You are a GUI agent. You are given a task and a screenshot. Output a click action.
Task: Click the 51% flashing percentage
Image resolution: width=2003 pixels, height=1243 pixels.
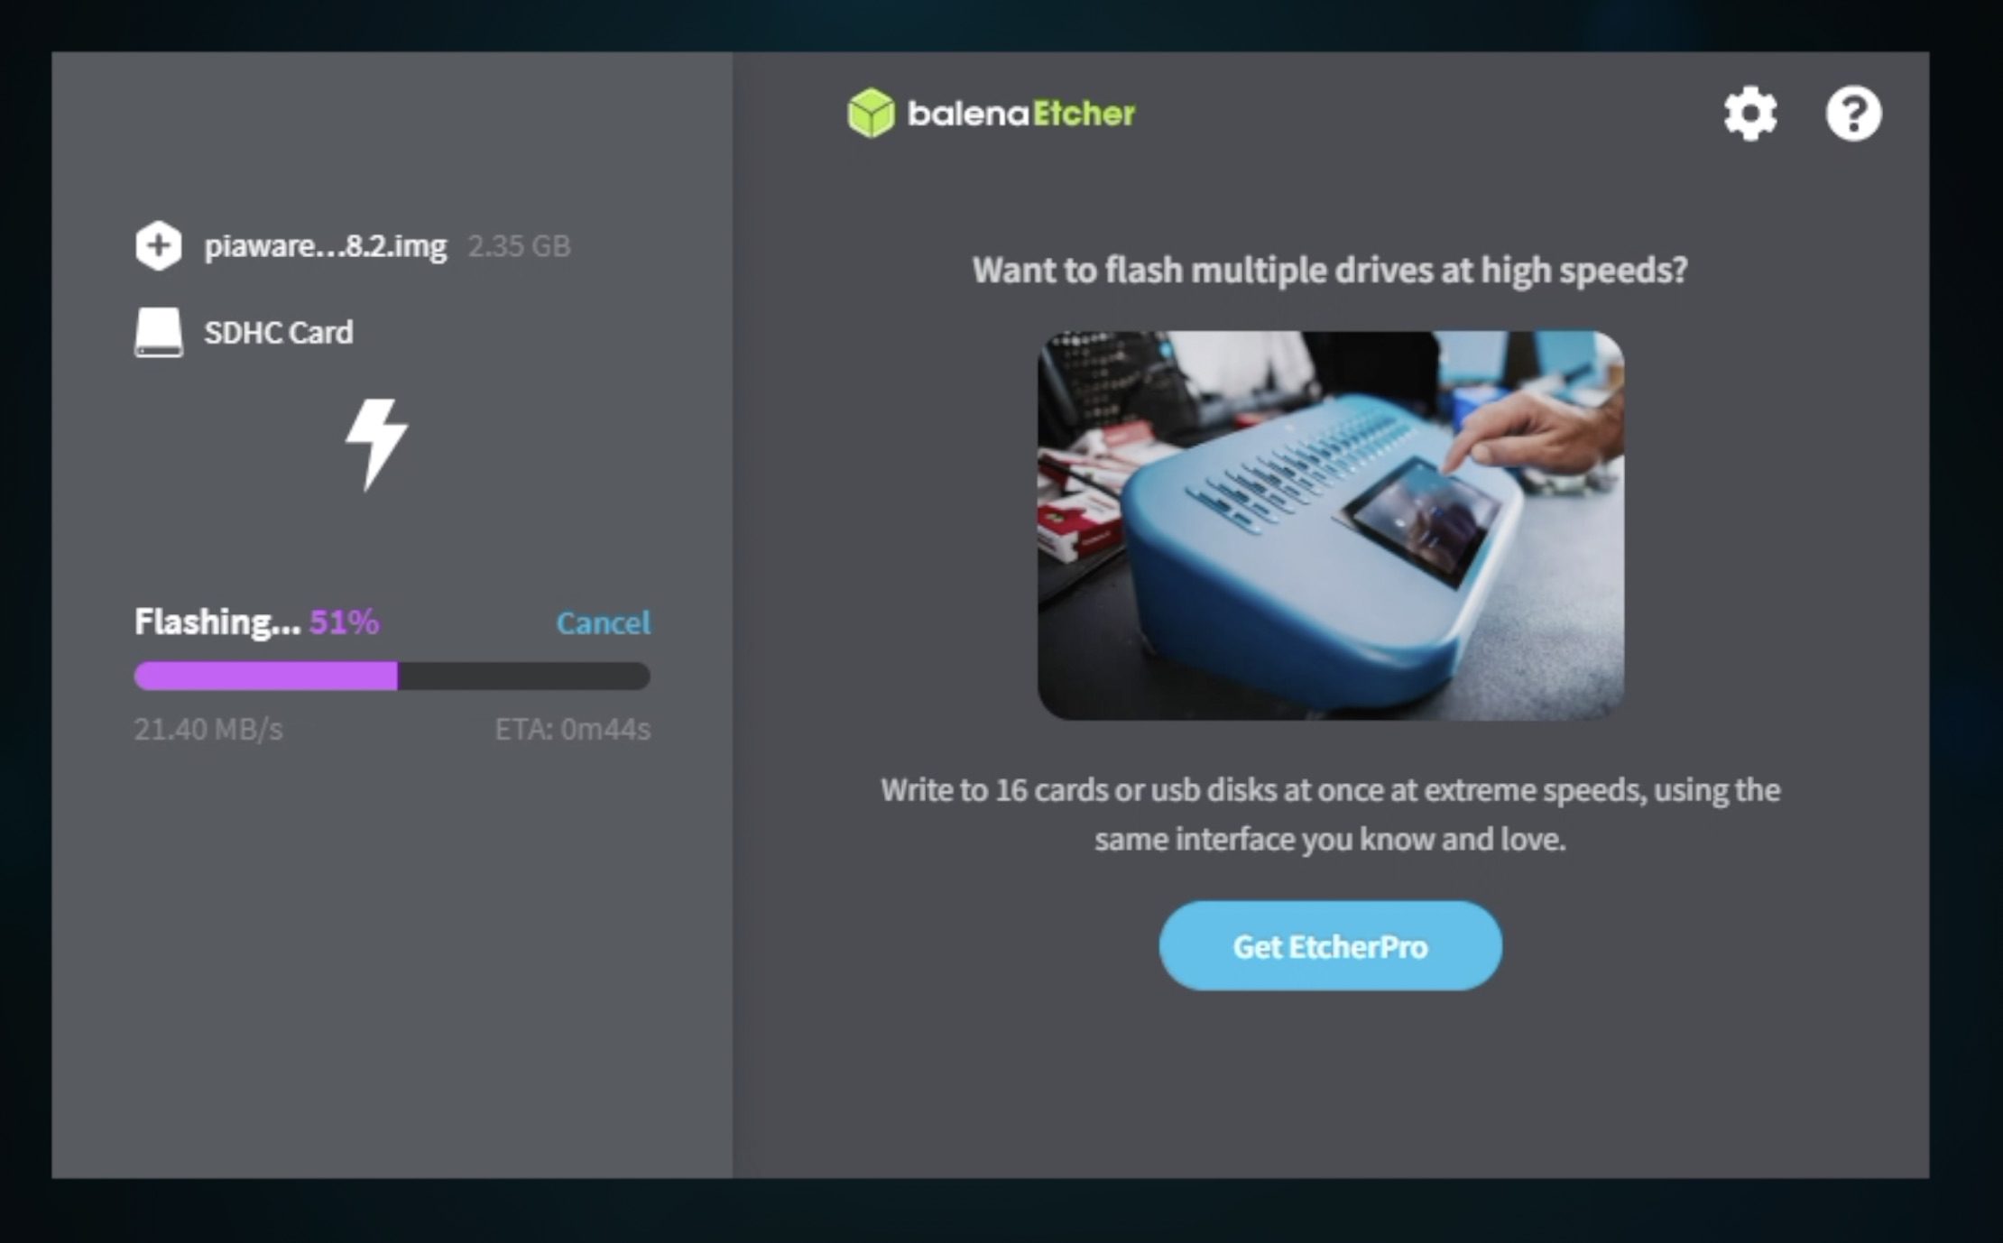[x=345, y=621]
